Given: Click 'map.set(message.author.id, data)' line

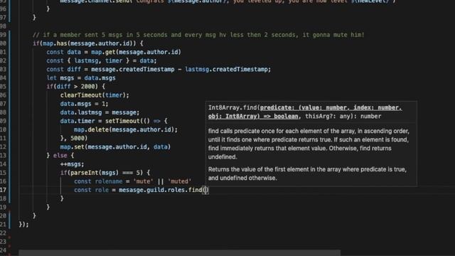Looking at the screenshot, I should 115,147.
